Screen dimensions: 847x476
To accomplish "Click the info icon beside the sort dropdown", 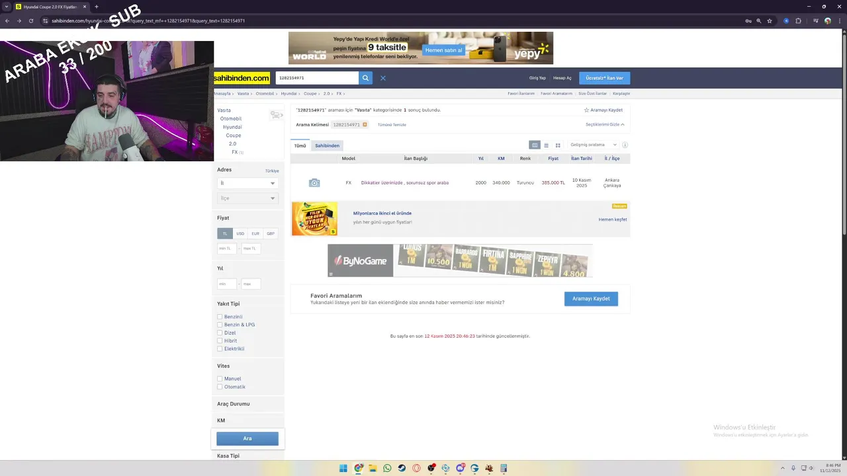I will pos(625,145).
